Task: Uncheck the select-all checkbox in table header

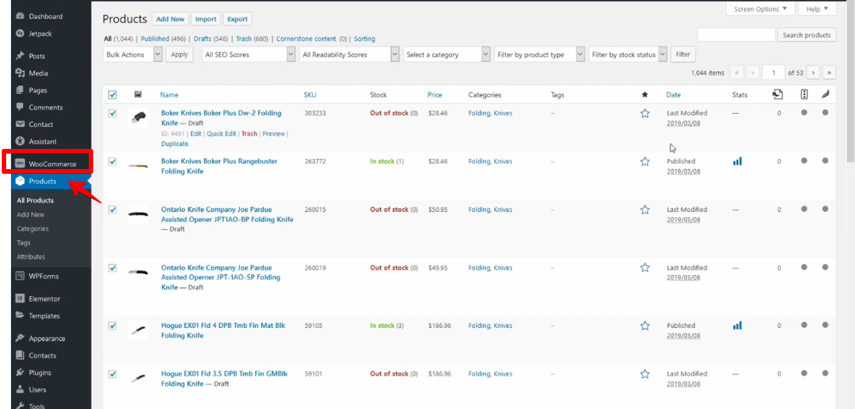Action: (113, 94)
